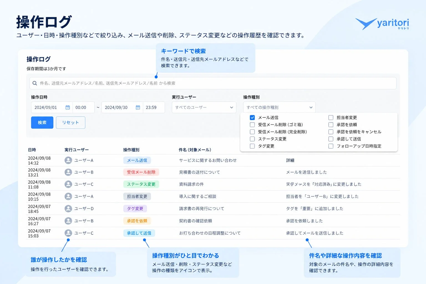Collapse the 操作種別 dropdown
Image resolution: width=426 pixels, height=284 pixels.
279,107
